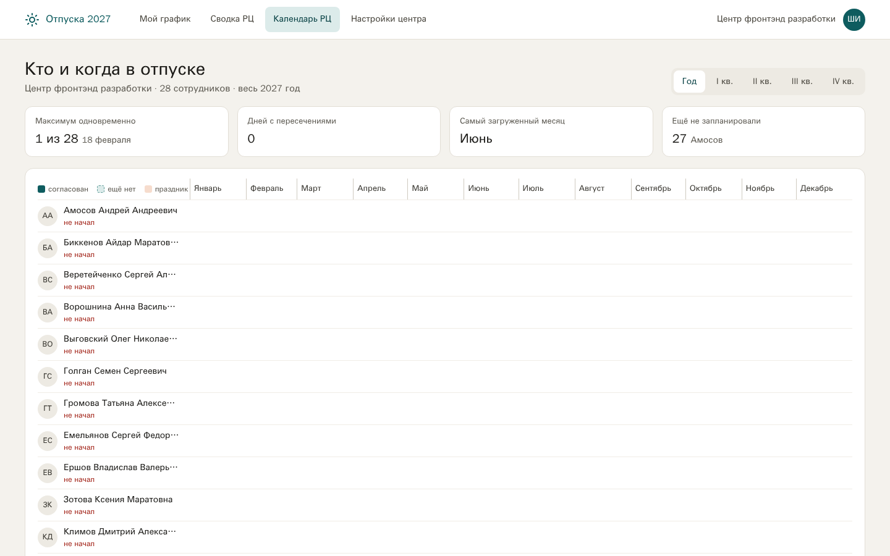Switch to III кв. view
Viewport: 890px width, 556px height.
[802, 82]
